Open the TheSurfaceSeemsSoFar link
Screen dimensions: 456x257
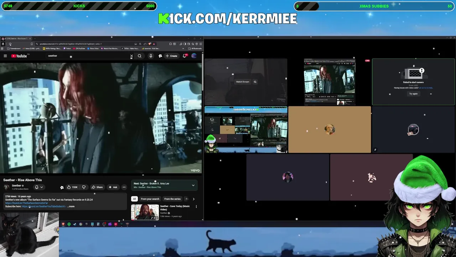tap(26, 203)
